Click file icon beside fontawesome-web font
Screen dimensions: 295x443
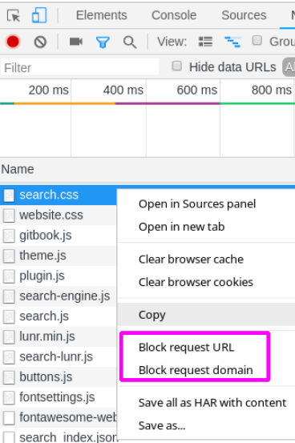pos(9,418)
